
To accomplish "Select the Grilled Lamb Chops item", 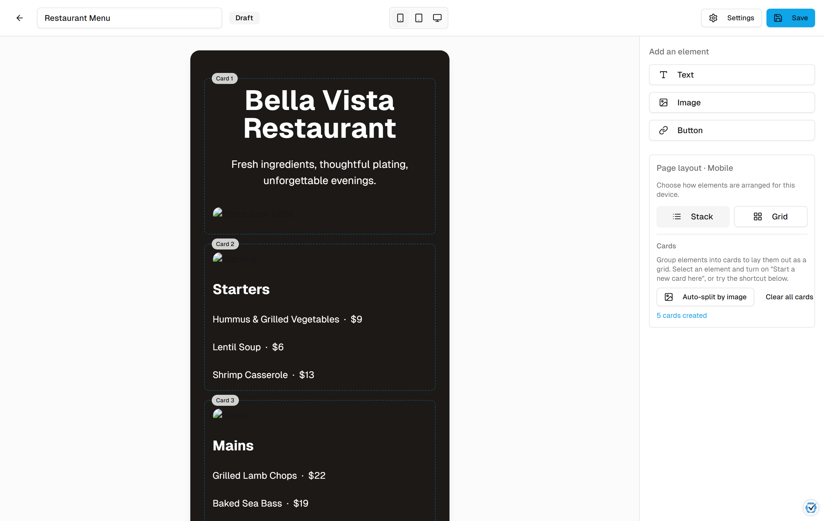I will tap(269, 476).
